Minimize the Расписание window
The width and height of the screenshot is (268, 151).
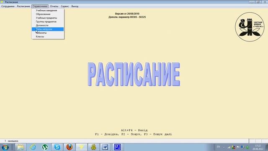tap(252, 2)
